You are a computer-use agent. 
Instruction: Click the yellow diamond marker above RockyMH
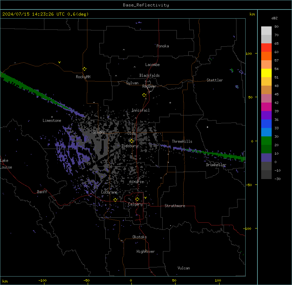pos(84,69)
